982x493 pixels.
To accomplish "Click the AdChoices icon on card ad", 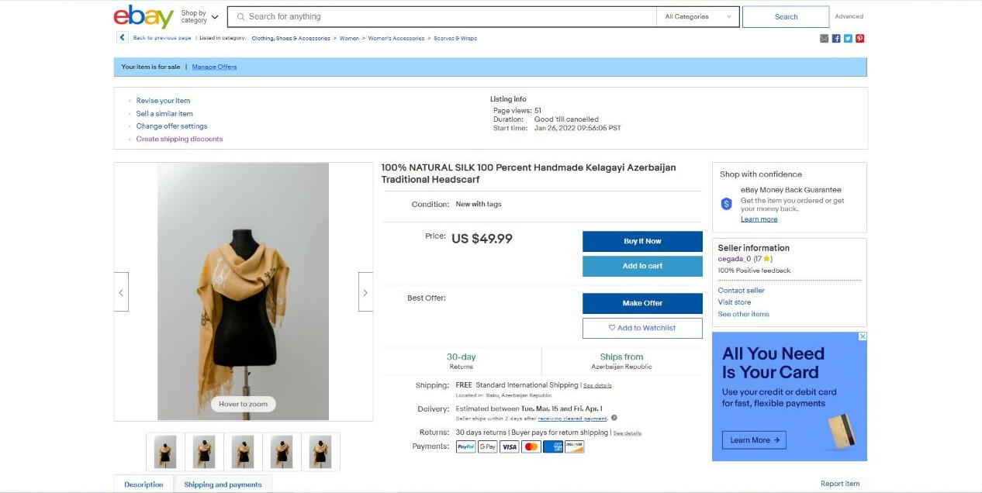I will (863, 336).
